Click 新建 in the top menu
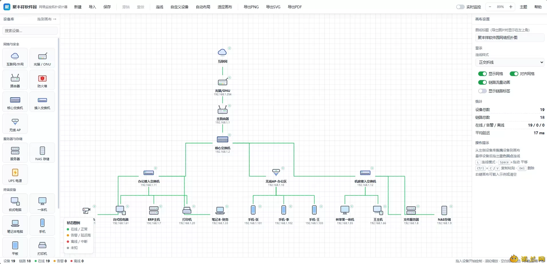Screen dimensions: 547x264 (x=78, y=7)
